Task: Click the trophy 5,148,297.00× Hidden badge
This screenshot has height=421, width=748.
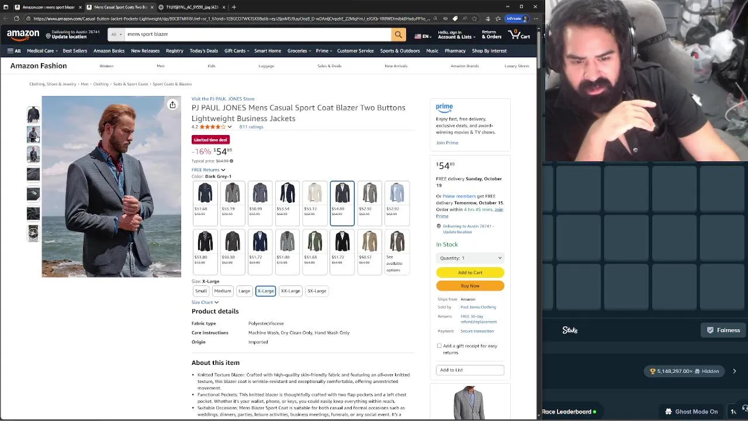Action: click(x=684, y=371)
